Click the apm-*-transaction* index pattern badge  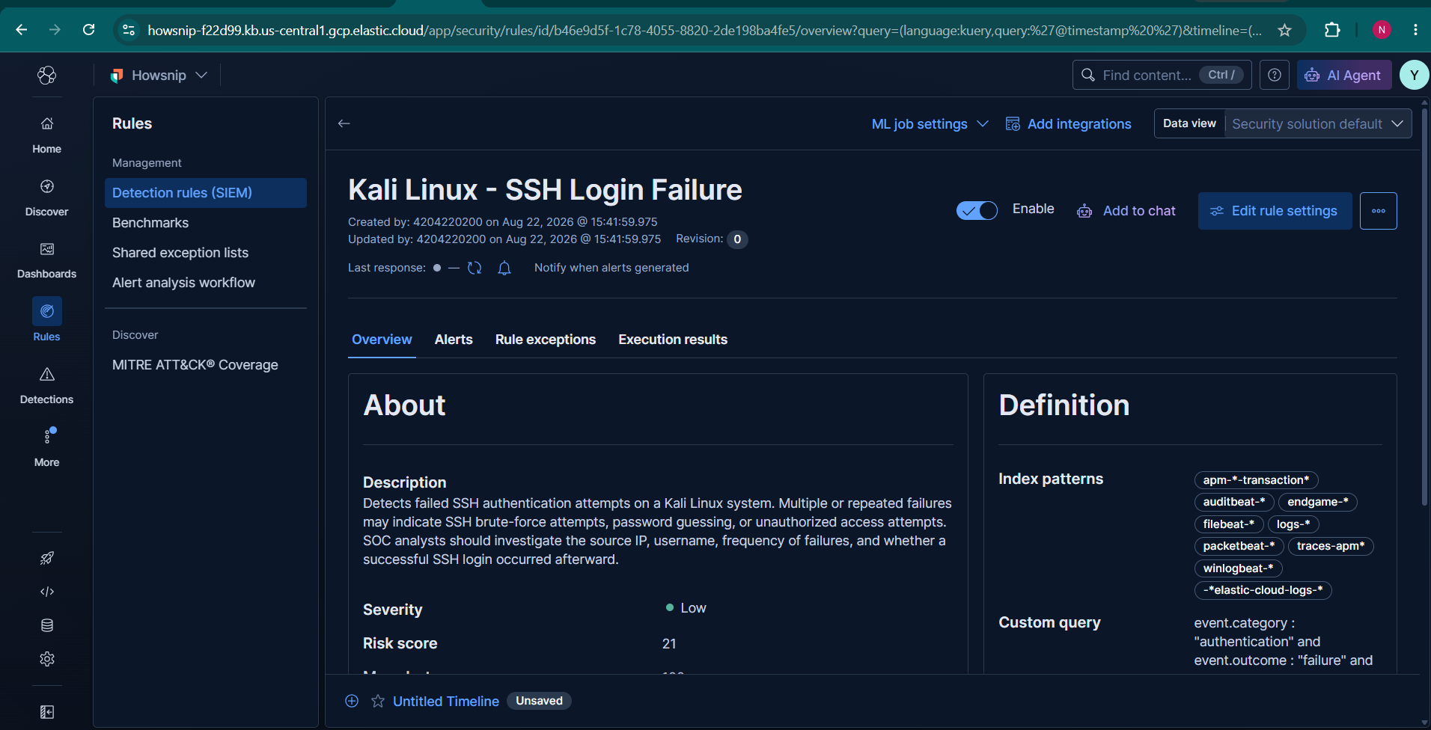click(x=1256, y=480)
